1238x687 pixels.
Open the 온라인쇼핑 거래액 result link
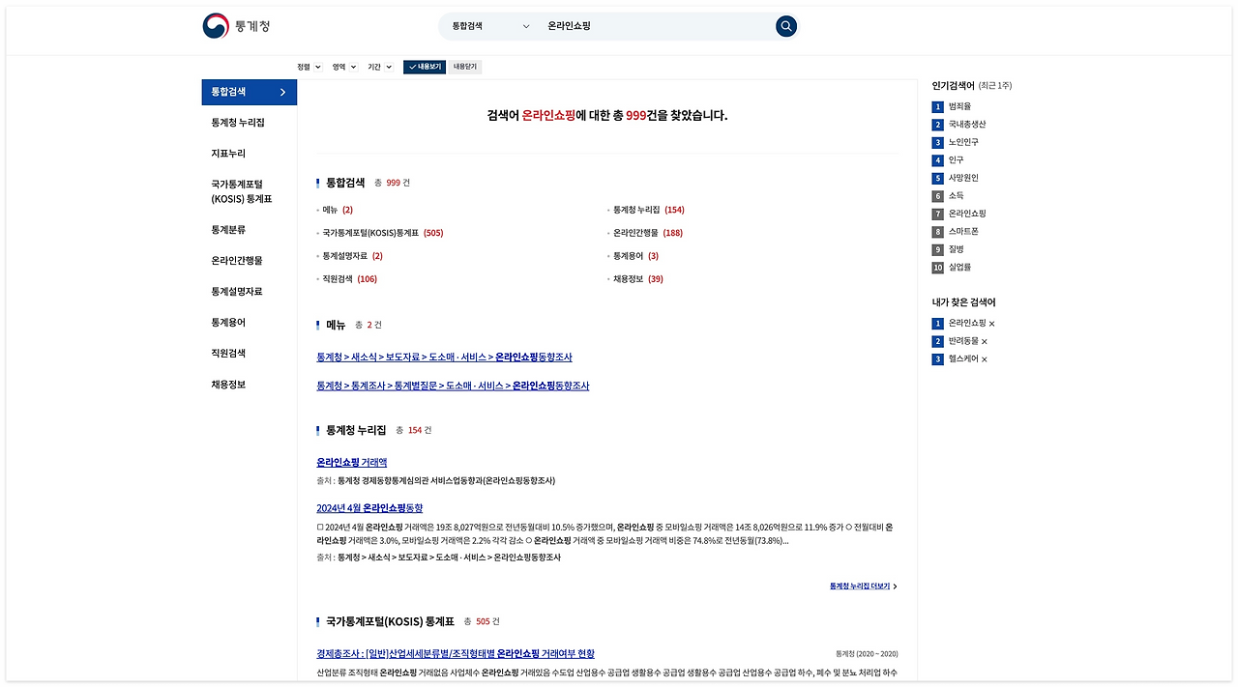pos(351,462)
